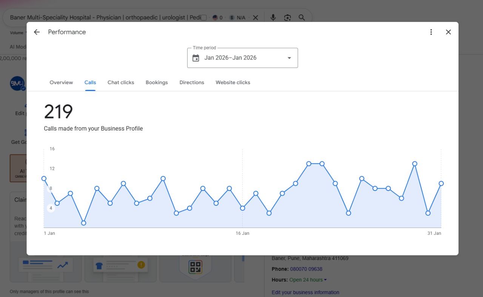Screen dimensions: 483x297
Task: View the Website clicks tab
Action: click(233, 82)
